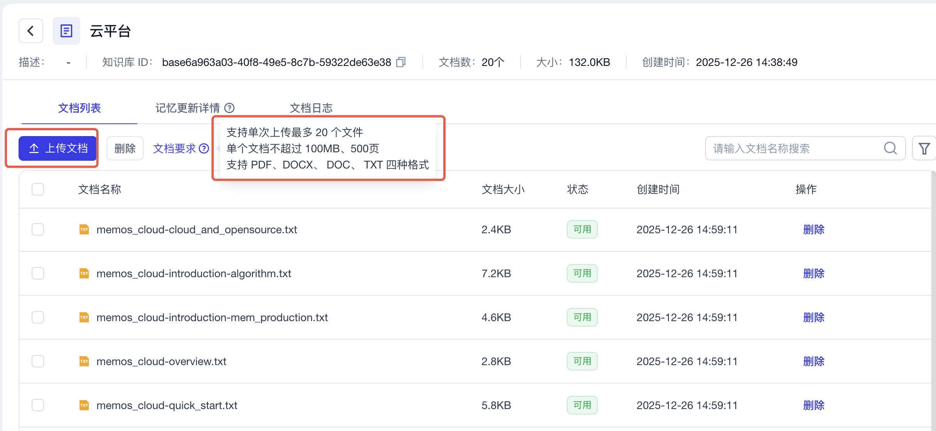Image resolution: width=936 pixels, height=431 pixels.
Task: Click the toolbar 删除 button
Action: (125, 148)
